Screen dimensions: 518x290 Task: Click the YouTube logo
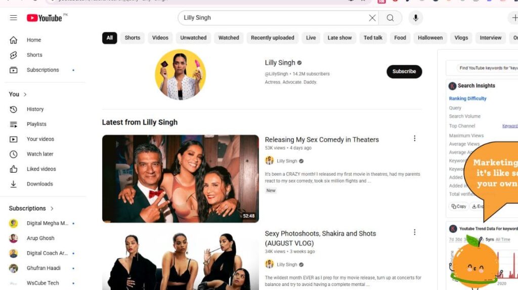[x=45, y=18]
